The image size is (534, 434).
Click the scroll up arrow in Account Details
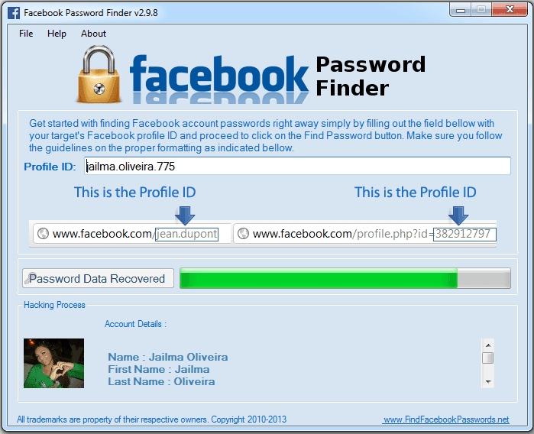pyautogui.click(x=488, y=345)
